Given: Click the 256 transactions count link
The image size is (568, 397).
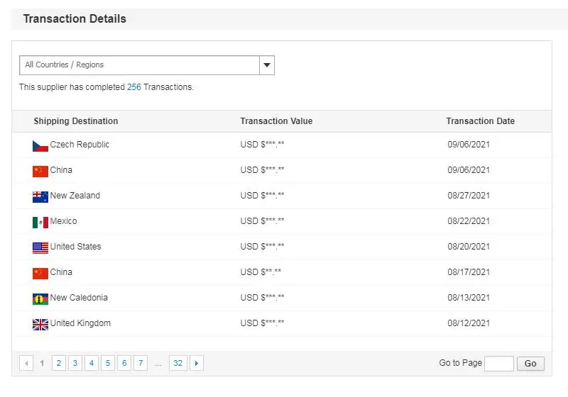Looking at the screenshot, I should point(133,87).
